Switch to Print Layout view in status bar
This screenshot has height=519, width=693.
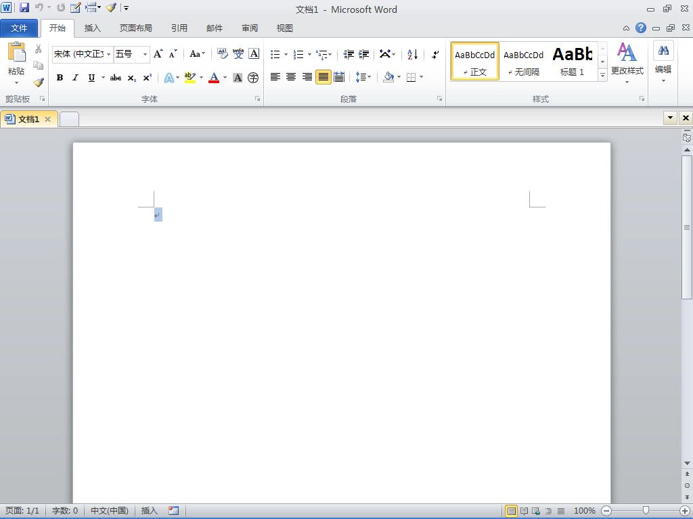pyautogui.click(x=511, y=511)
